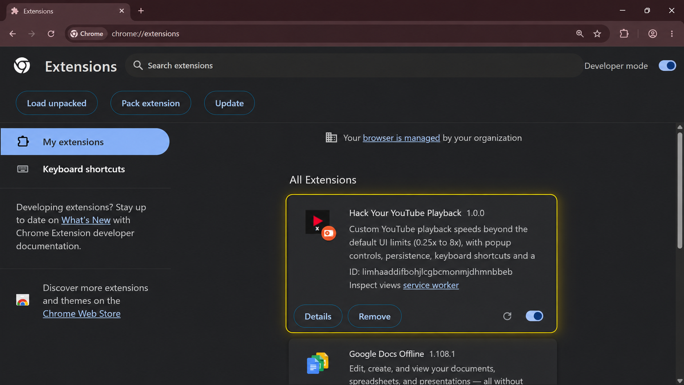
Task: Open Chrome's three-dot menu
Action: click(672, 34)
